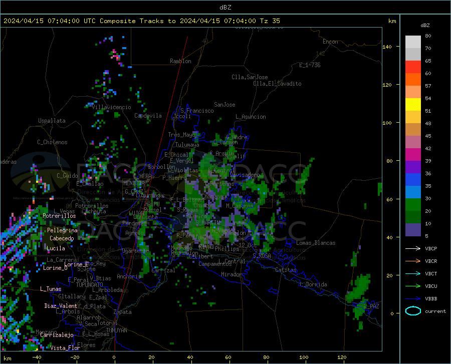Click the 'L_Dormida' map label
The width and height of the screenshot is (451, 364).
(313, 284)
